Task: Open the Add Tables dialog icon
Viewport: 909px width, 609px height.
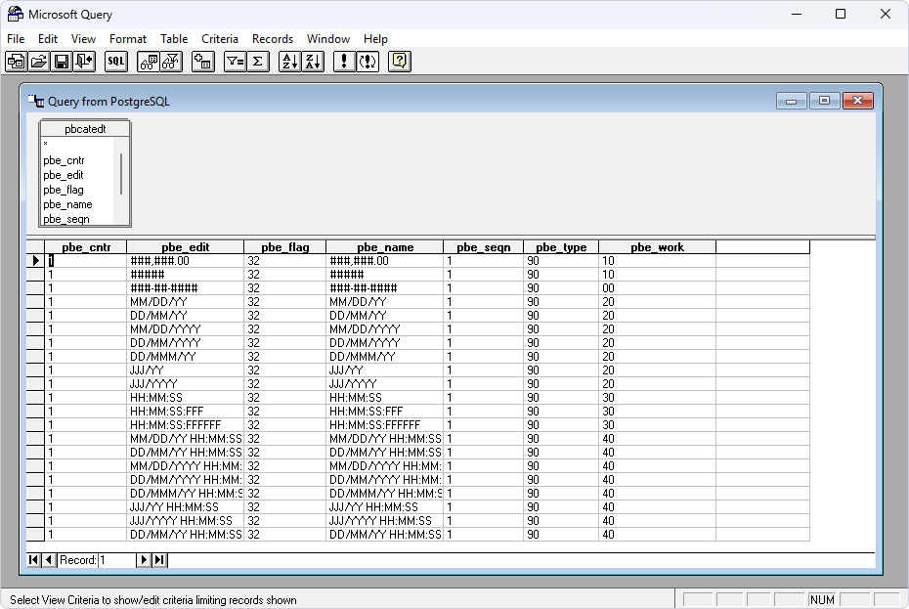Action: coord(202,62)
